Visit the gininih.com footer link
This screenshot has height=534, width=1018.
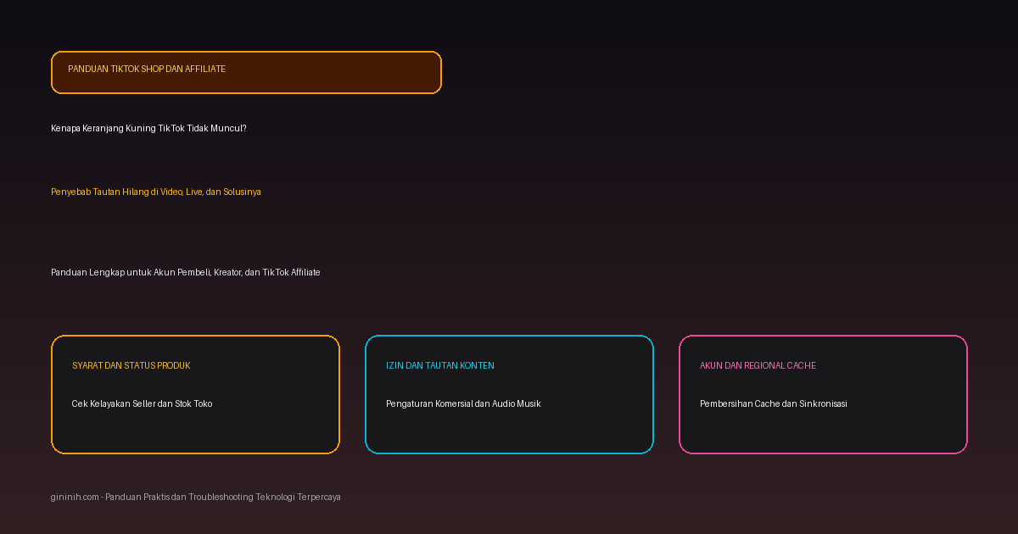click(x=75, y=497)
